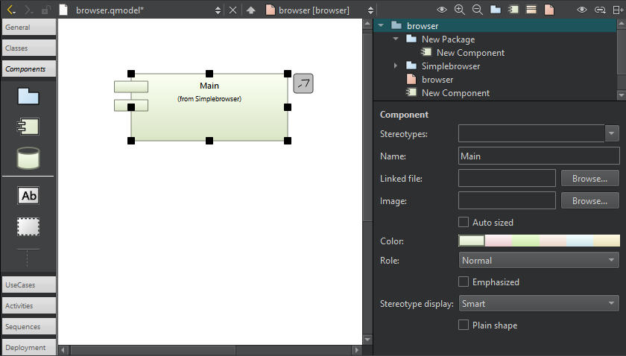Screen dimensions: 626x356
Task: Open the Role dropdown
Action: coord(539,261)
